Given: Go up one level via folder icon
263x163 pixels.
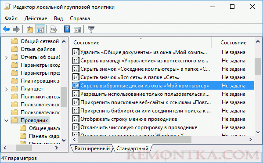Looking at the screenshot, I should tap(30, 29).
